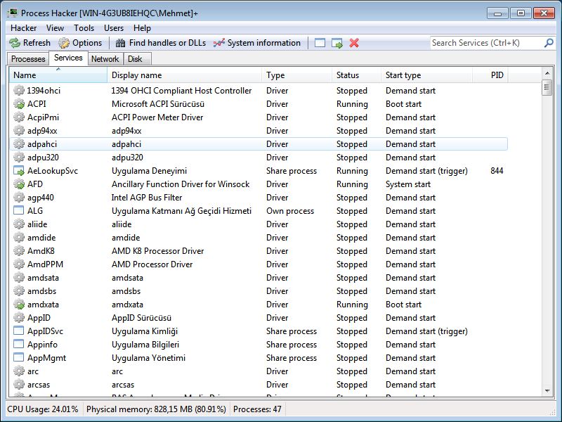Select the adpahci service row
Screen dimensions: 562x422
tap(259, 144)
